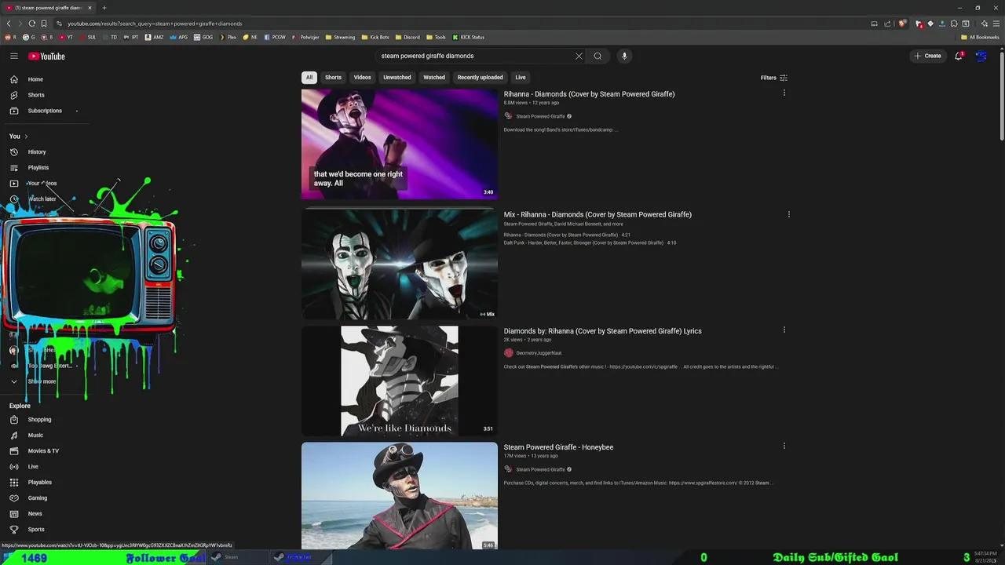Image resolution: width=1005 pixels, height=565 pixels.
Task: Clear the search box with the X icon
Action: (x=579, y=56)
